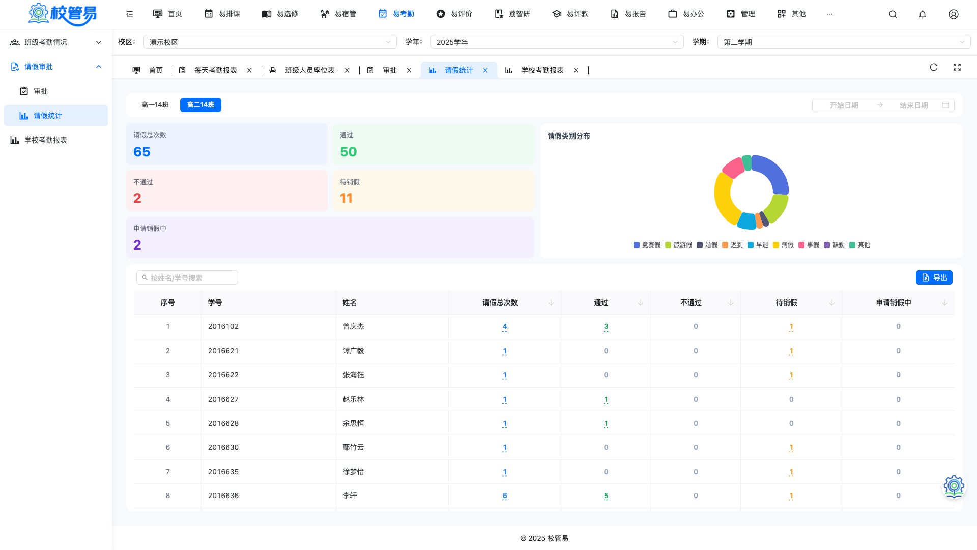Open 曾庆杰 total leave count 4

tap(504, 327)
